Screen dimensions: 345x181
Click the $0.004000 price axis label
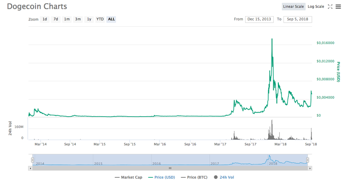tap(325, 97)
